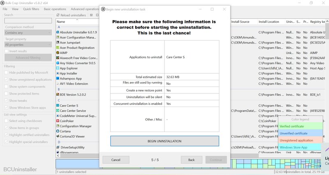Click the horizontal scrollbar left arrow
The width and height of the screenshot is (329, 175).
coord(58,156)
